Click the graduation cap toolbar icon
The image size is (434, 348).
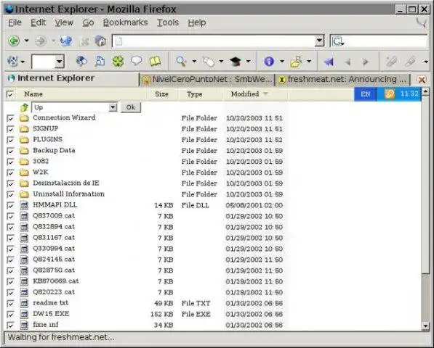coord(236,62)
